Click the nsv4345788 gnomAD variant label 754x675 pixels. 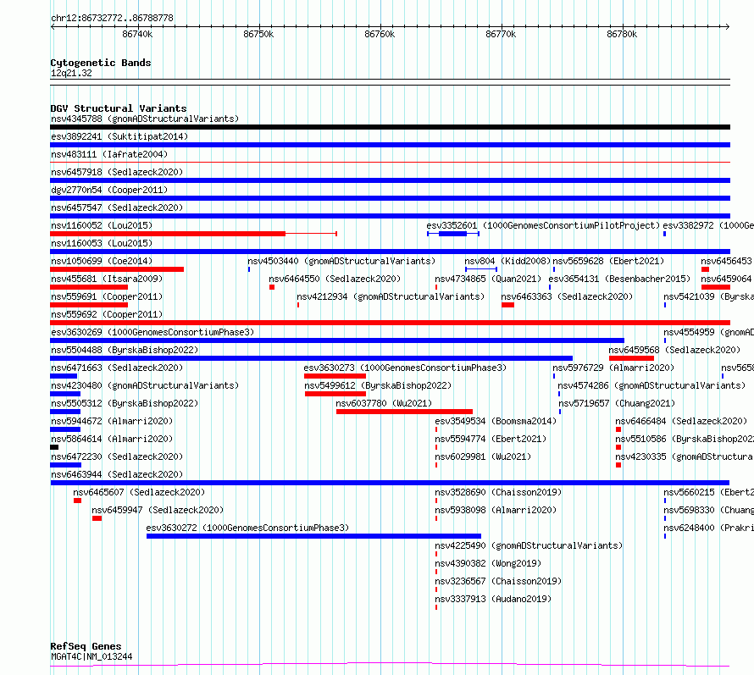point(145,119)
